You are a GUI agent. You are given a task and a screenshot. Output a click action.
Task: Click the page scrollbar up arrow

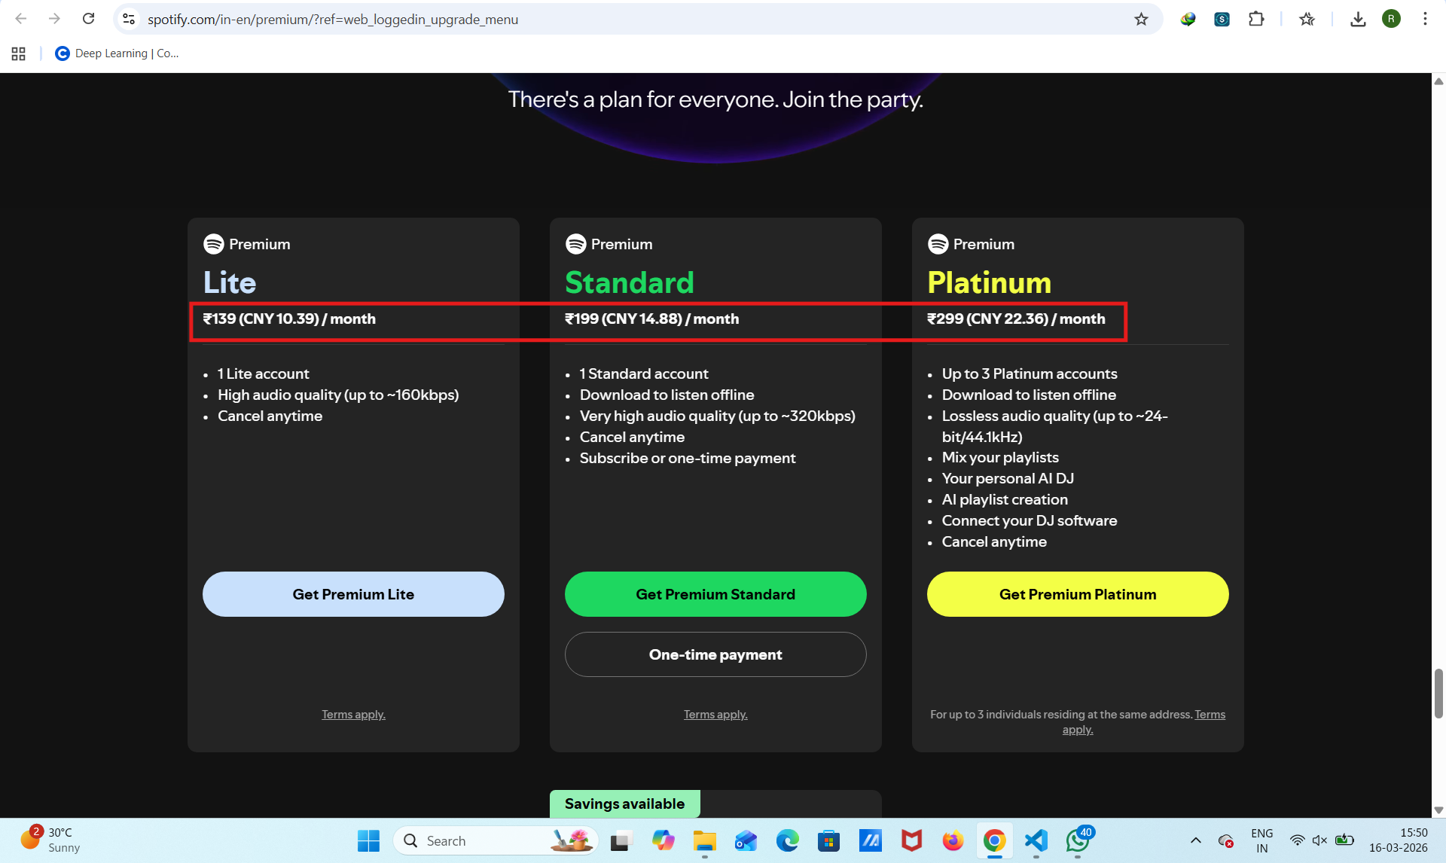(1438, 81)
